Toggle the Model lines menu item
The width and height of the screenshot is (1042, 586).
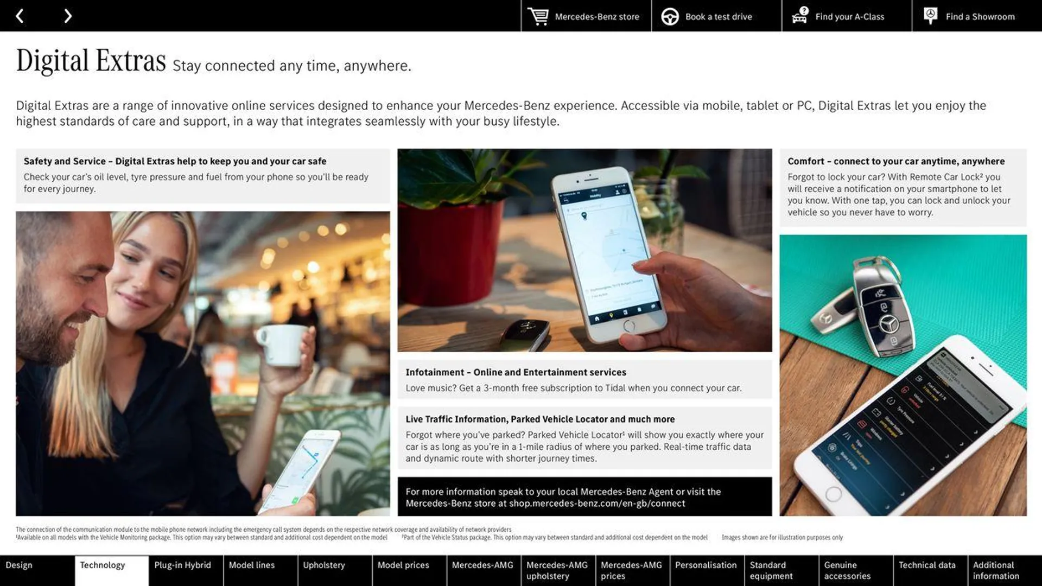251,565
